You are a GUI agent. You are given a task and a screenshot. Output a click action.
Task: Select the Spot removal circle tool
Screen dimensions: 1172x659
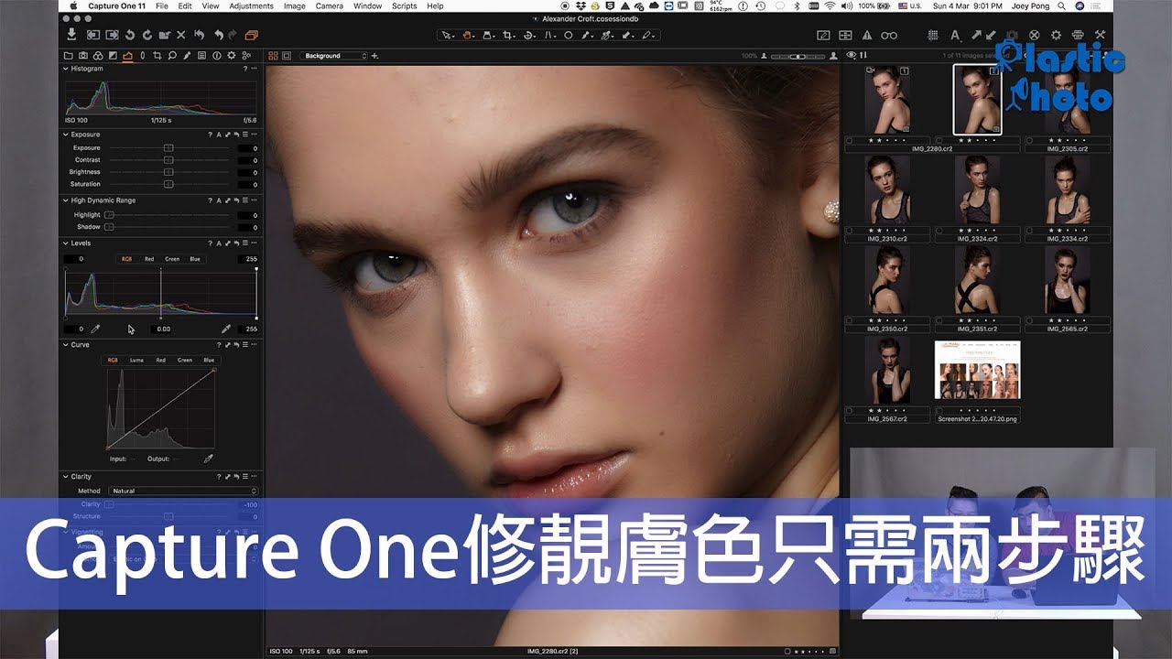(568, 35)
